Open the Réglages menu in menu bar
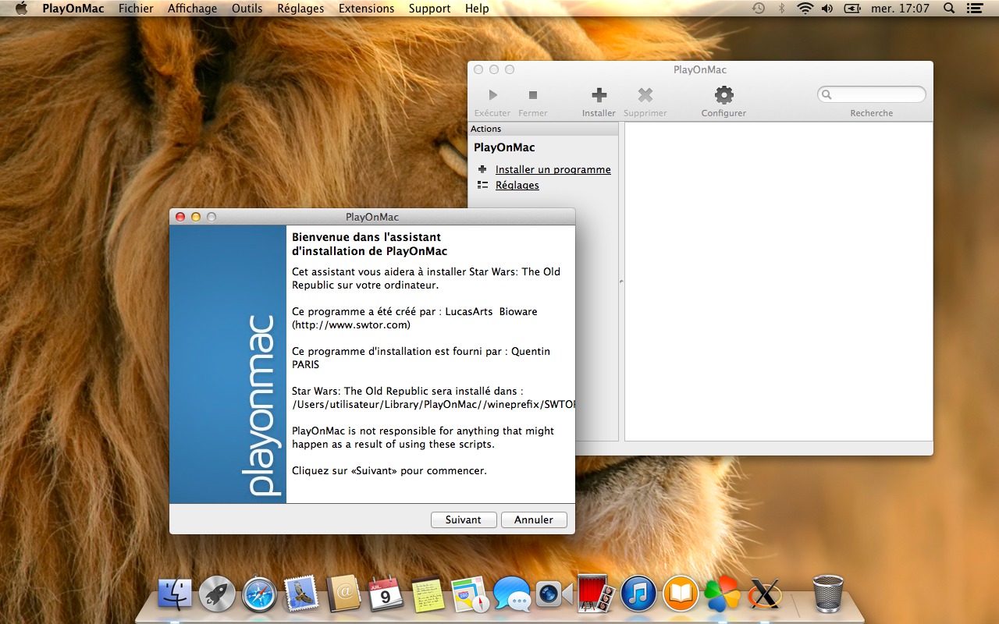 [x=300, y=9]
